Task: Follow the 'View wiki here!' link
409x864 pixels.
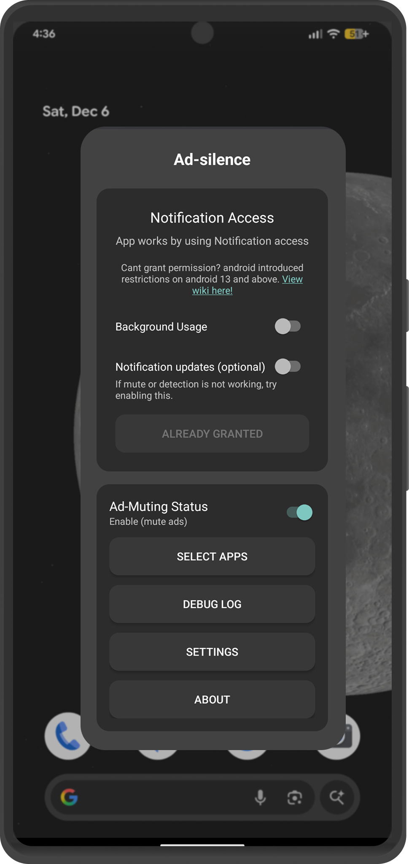Action: [213, 291]
